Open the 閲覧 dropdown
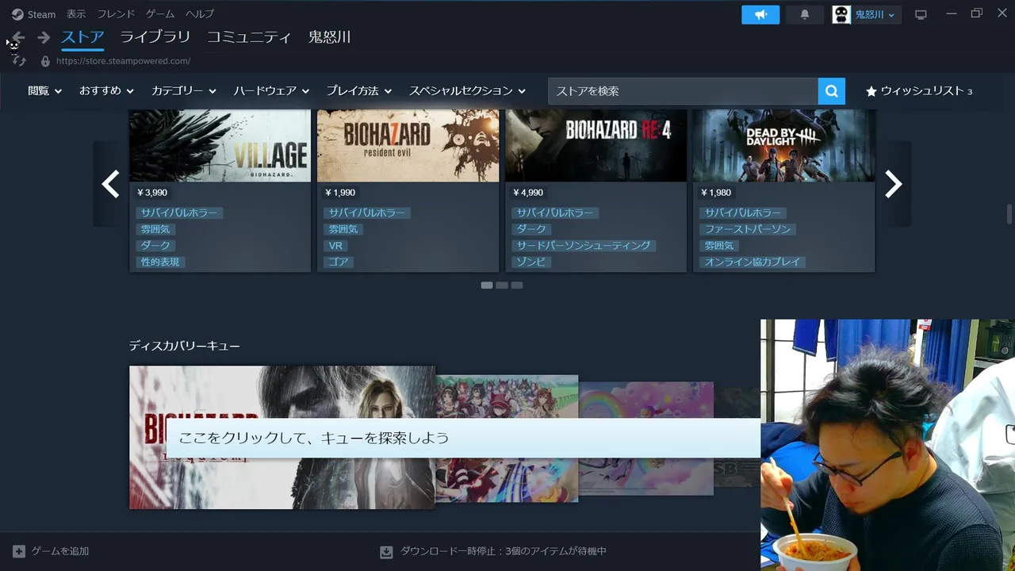The image size is (1015, 571). coord(44,91)
